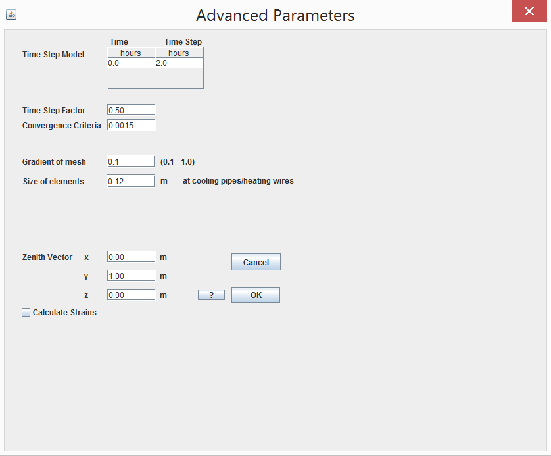Click the Time column hours header

131,53
